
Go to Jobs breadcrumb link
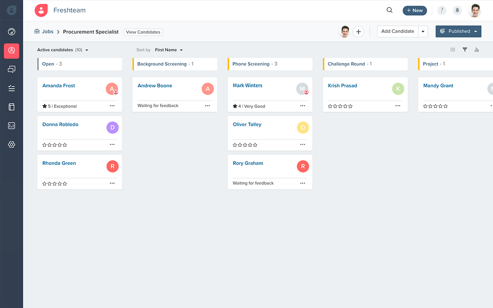(47, 31)
